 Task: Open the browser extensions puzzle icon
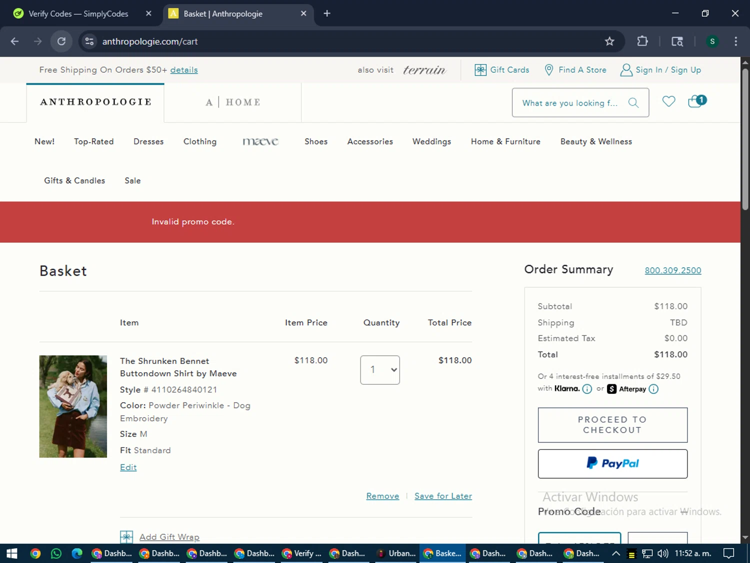coord(642,42)
